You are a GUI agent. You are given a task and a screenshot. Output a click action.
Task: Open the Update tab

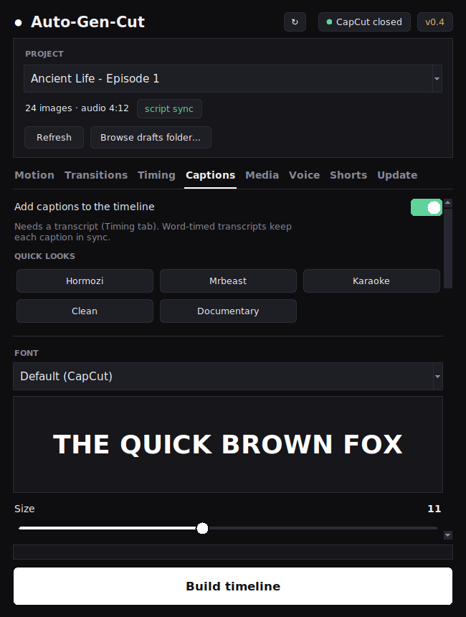point(397,175)
